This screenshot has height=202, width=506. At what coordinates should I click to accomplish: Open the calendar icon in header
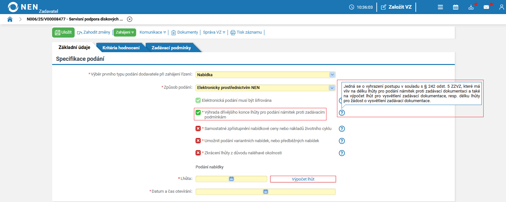[x=456, y=7]
